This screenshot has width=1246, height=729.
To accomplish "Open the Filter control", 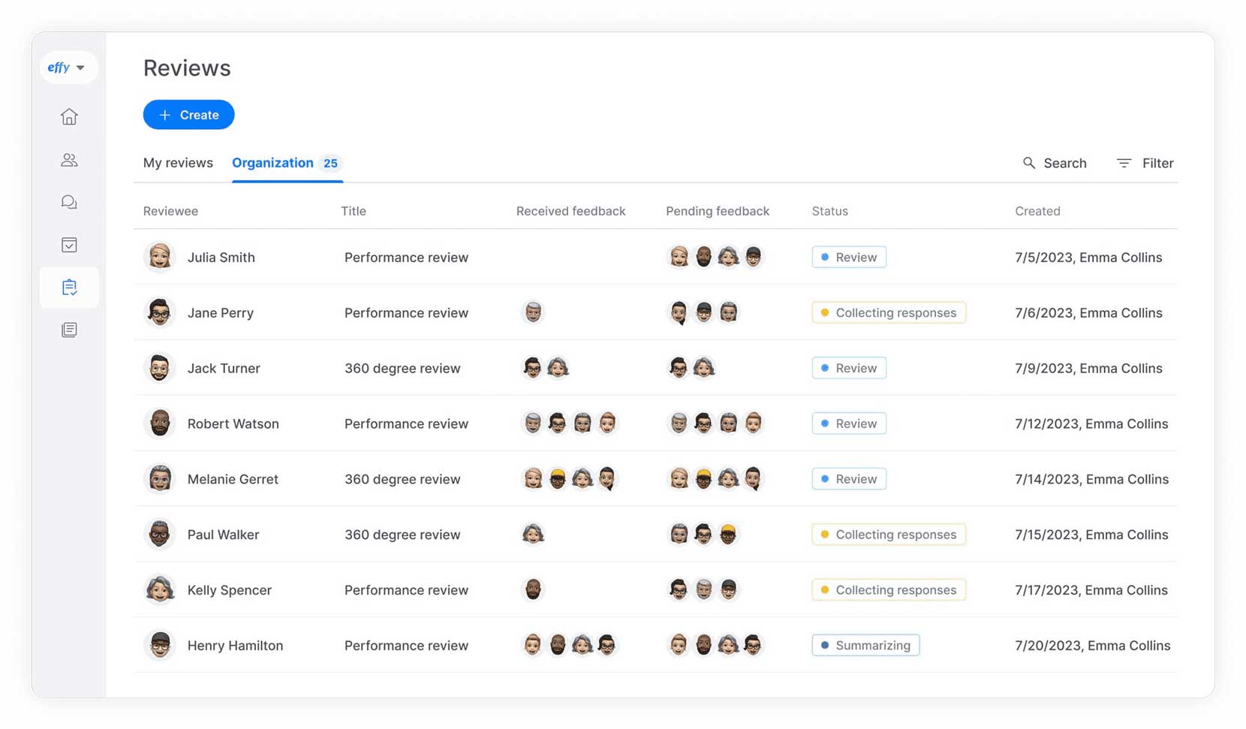I will coord(1144,163).
